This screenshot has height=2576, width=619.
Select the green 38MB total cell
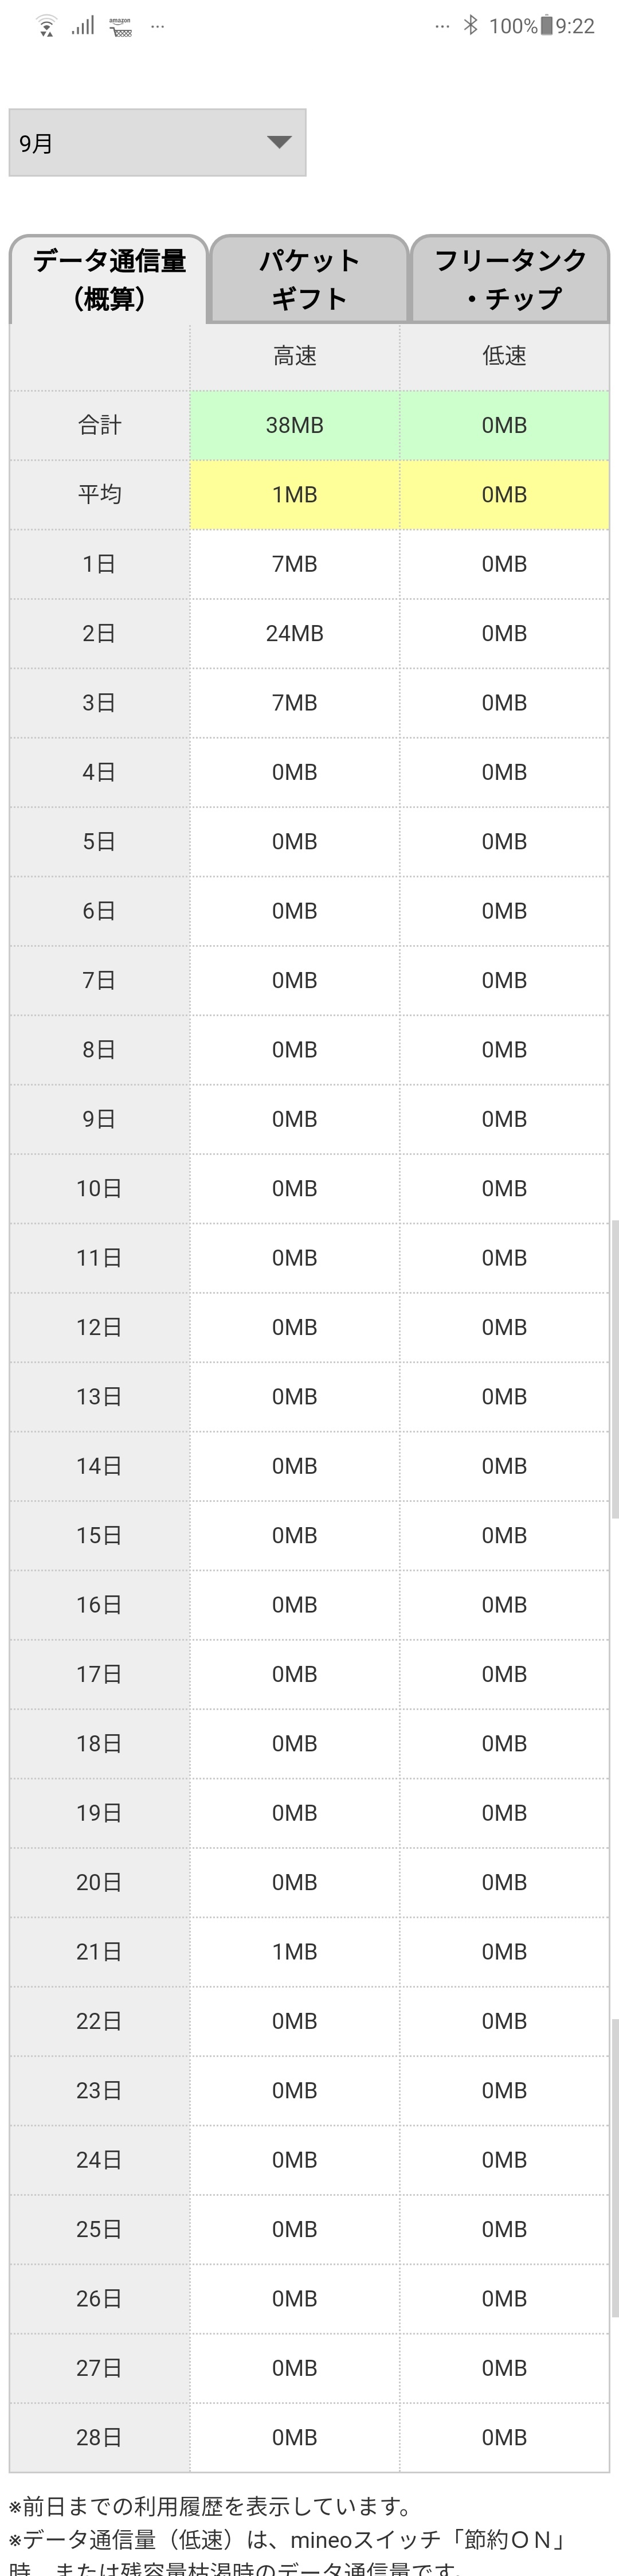pos(295,425)
